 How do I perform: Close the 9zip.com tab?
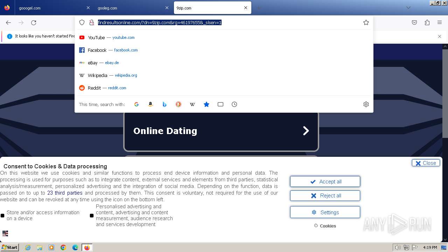click(246, 8)
